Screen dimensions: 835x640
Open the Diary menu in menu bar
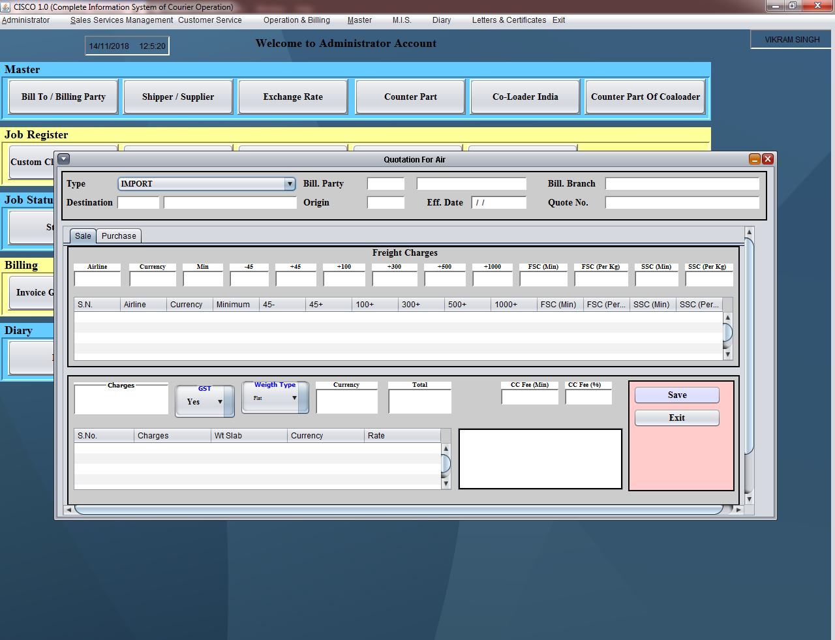(442, 20)
